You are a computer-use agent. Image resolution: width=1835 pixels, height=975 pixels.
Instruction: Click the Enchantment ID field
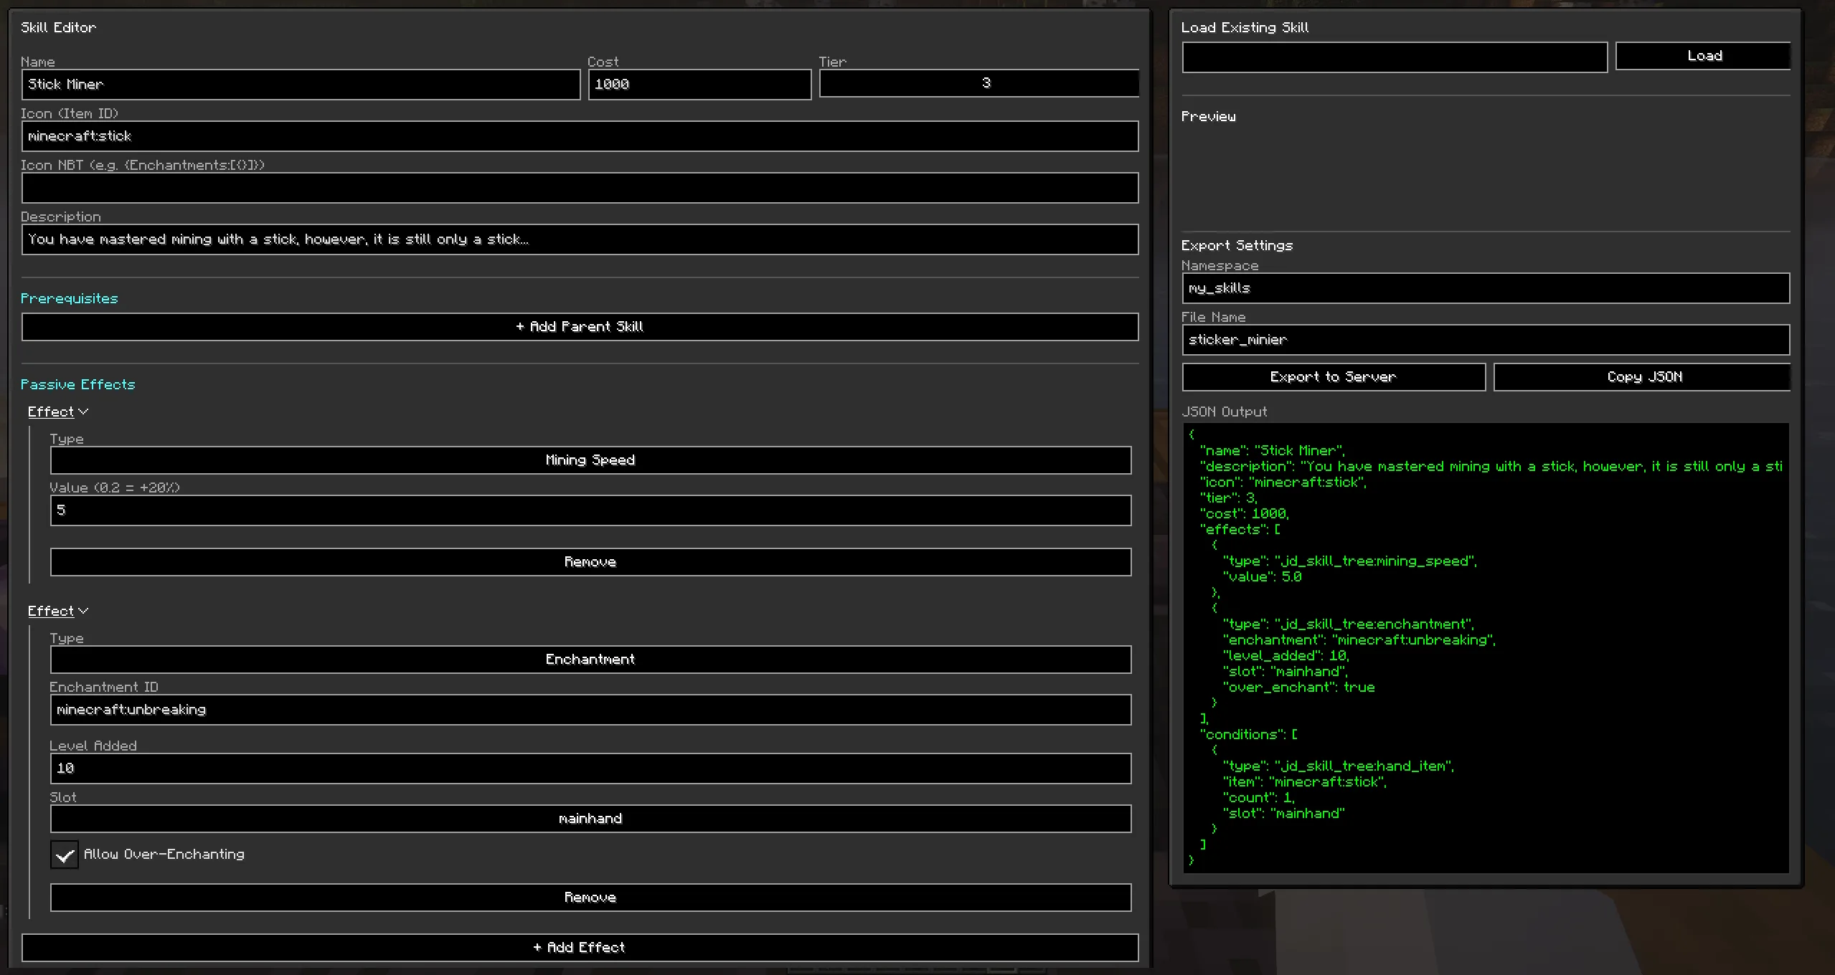(x=590, y=710)
